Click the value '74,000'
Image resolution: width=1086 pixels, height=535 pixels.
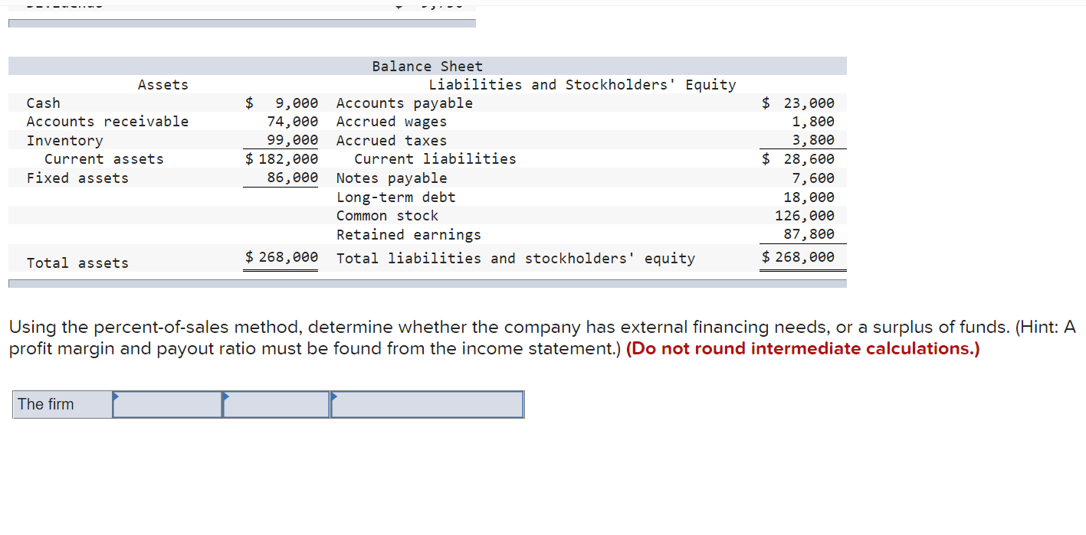click(292, 122)
